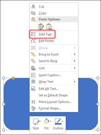Click the scissors Cut icon
Screen dimensions: 101x135
(x=33, y=7)
